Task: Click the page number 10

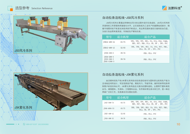Action: [178, 124]
